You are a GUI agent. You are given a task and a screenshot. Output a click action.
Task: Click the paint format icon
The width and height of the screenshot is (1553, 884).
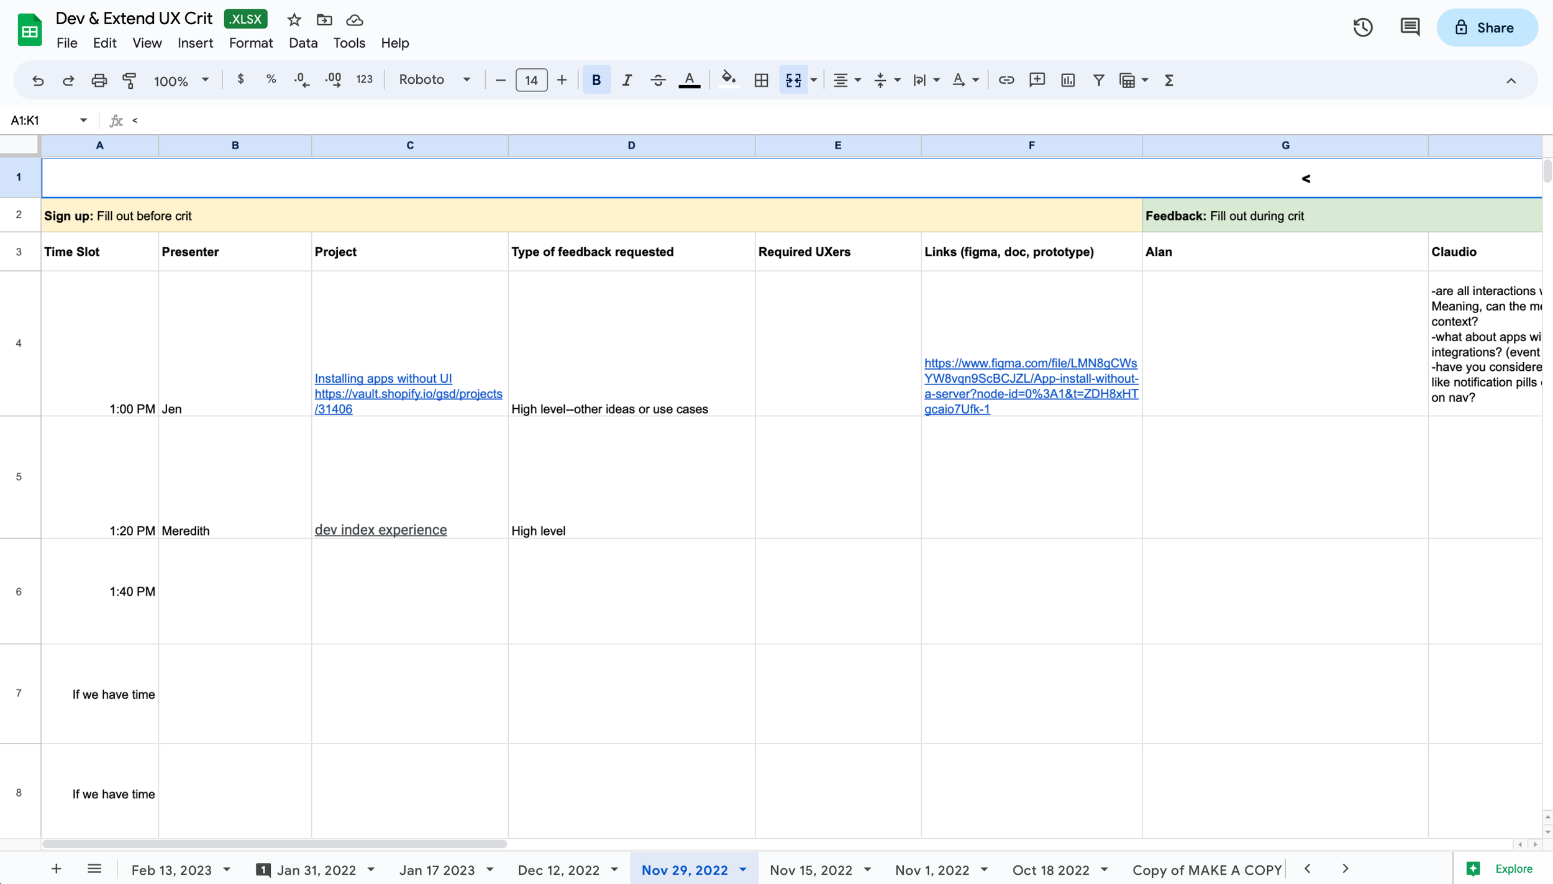coord(129,80)
